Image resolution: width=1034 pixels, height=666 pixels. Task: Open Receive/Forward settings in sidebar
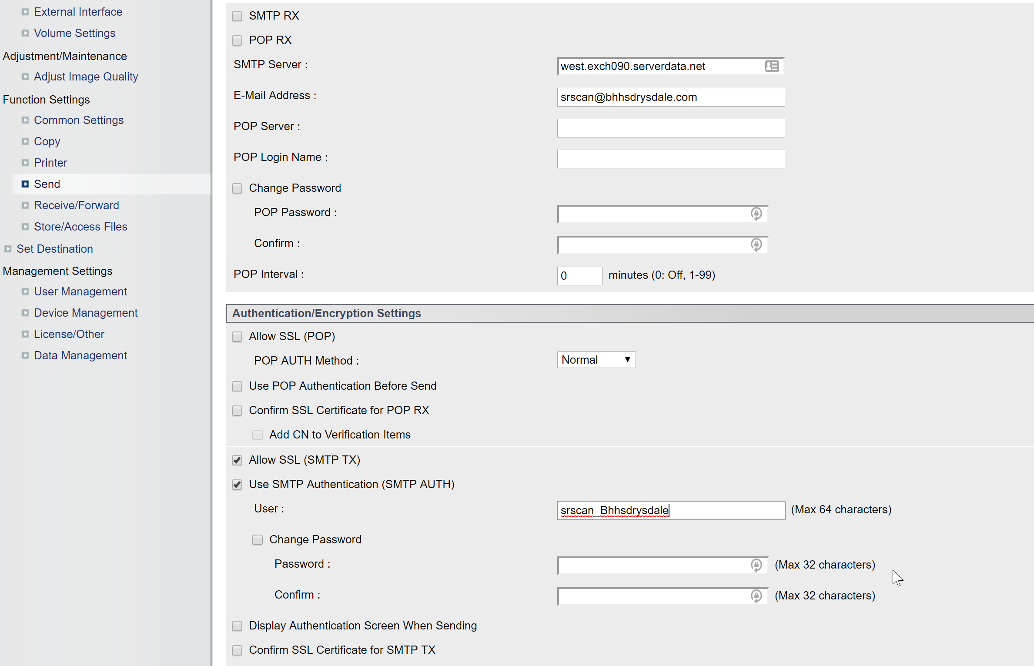click(x=76, y=205)
